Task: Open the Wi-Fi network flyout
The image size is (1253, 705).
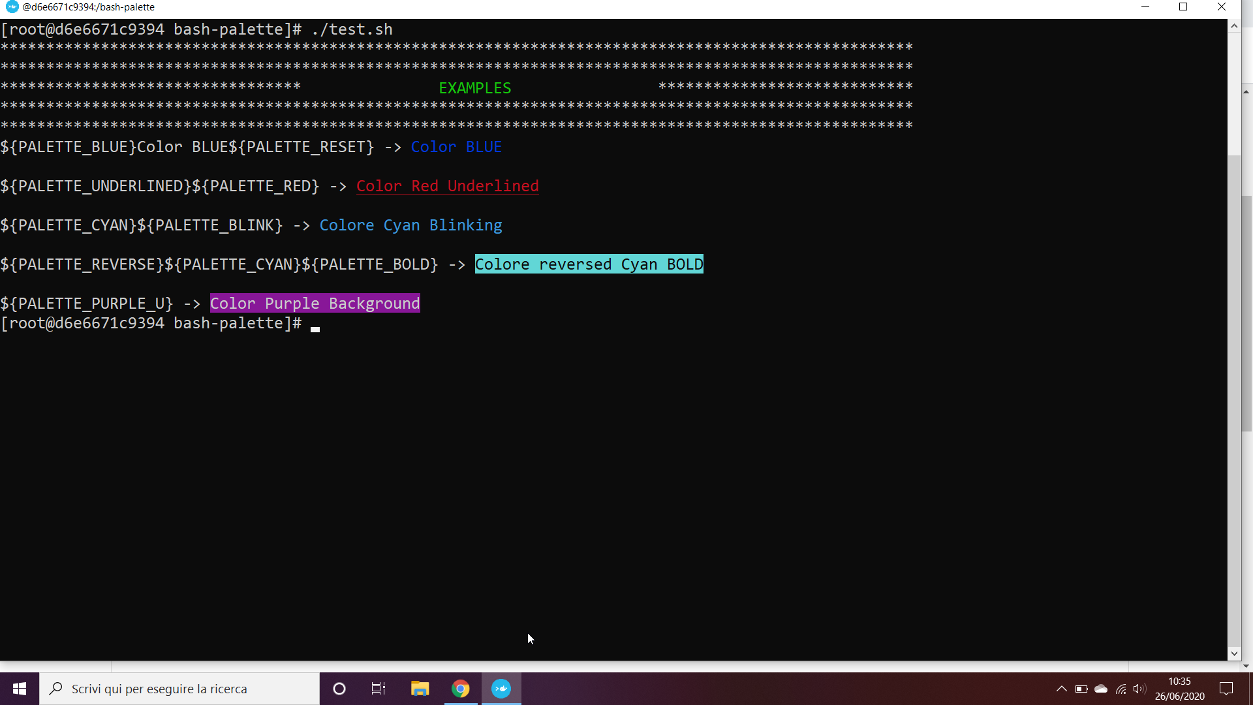Action: (1121, 689)
